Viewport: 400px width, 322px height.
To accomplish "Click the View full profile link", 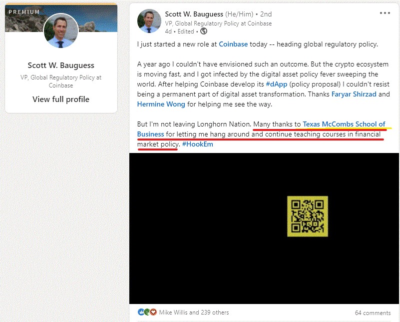I will coord(60,99).
